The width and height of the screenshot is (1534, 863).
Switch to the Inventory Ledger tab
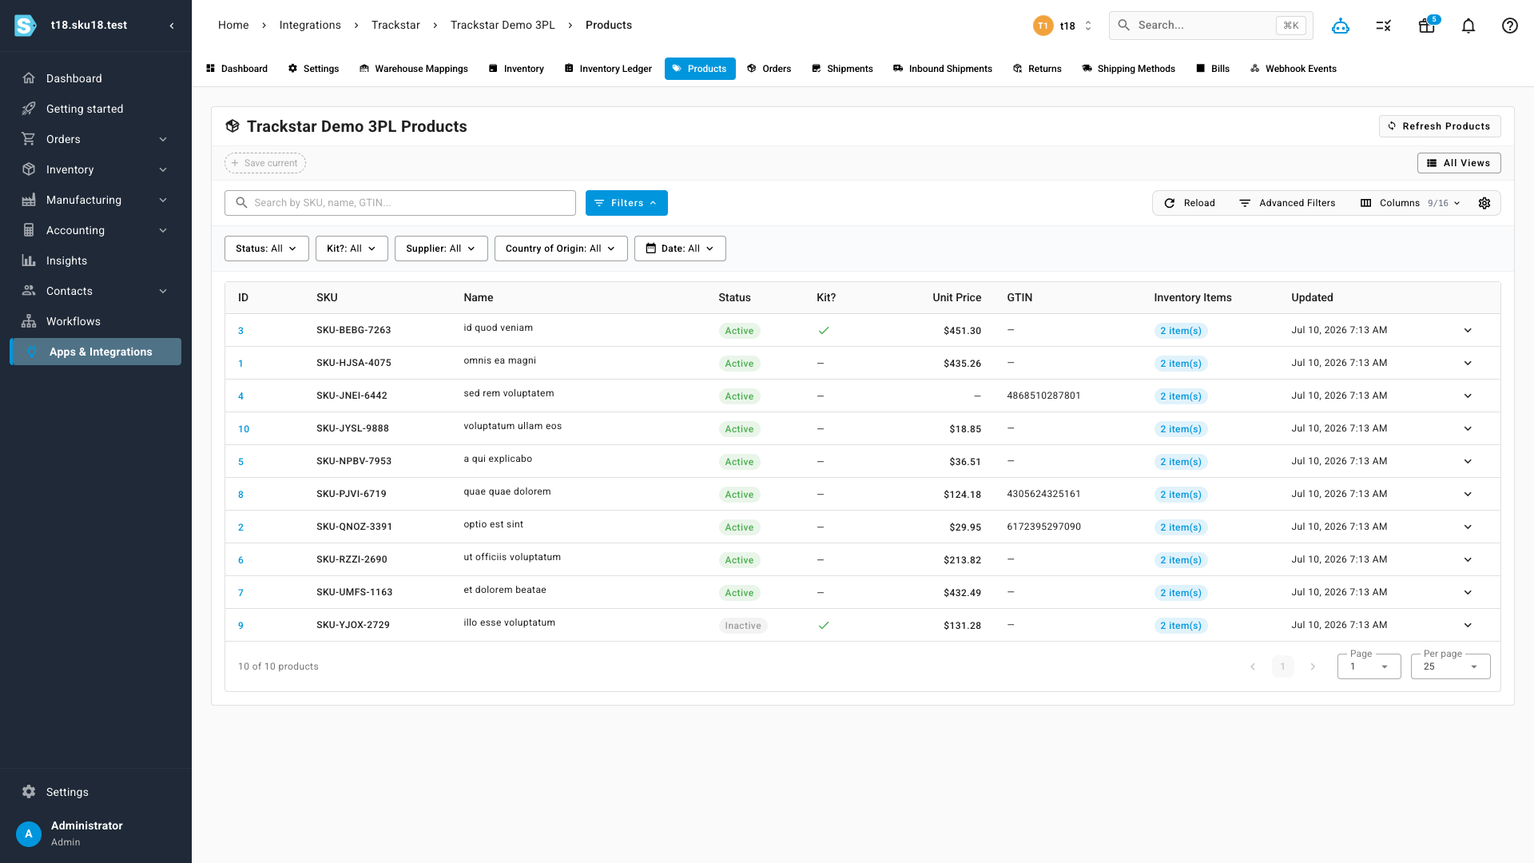608,69
